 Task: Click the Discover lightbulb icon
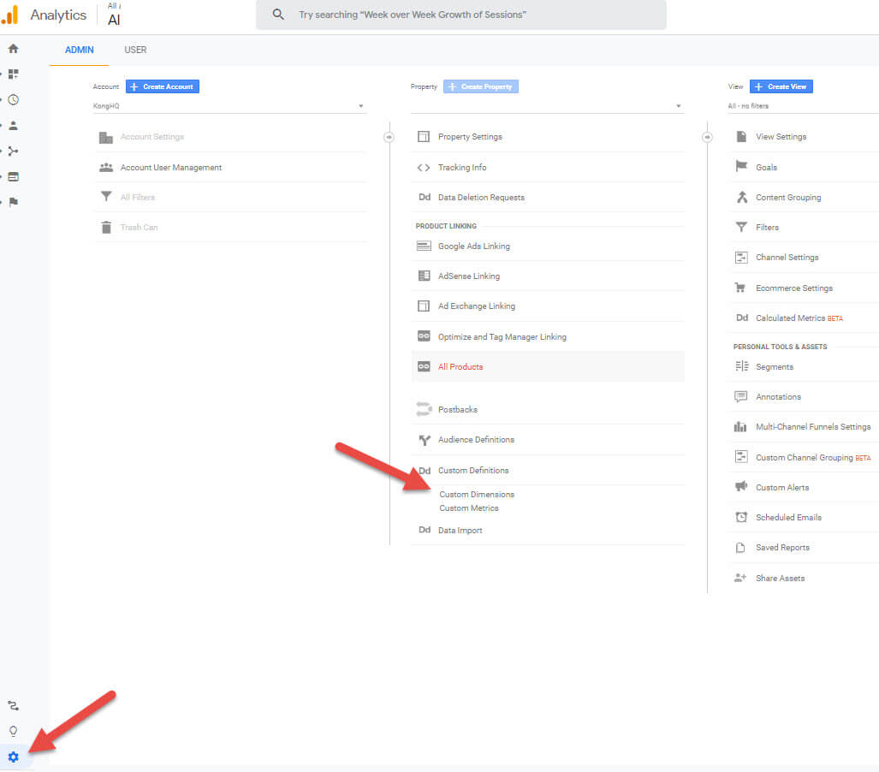click(x=13, y=731)
